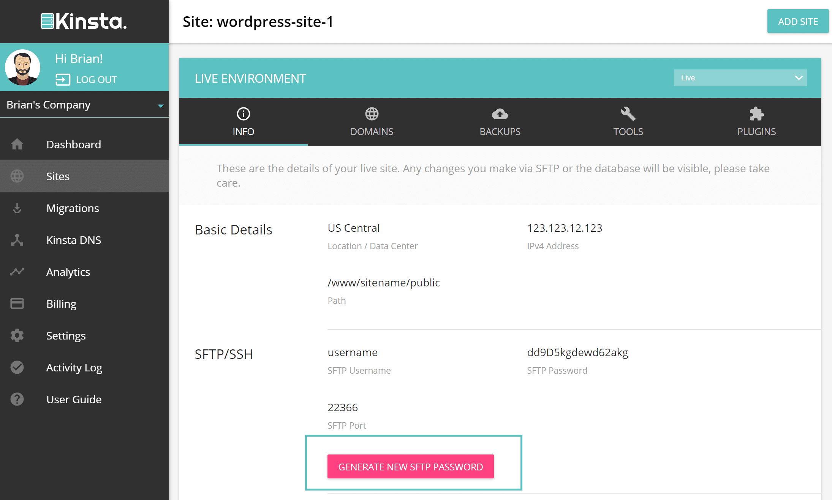Image resolution: width=832 pixels, height=500 pixels.
Task: Click the Activity Log checkmark icon
Action: click(17, 367)
